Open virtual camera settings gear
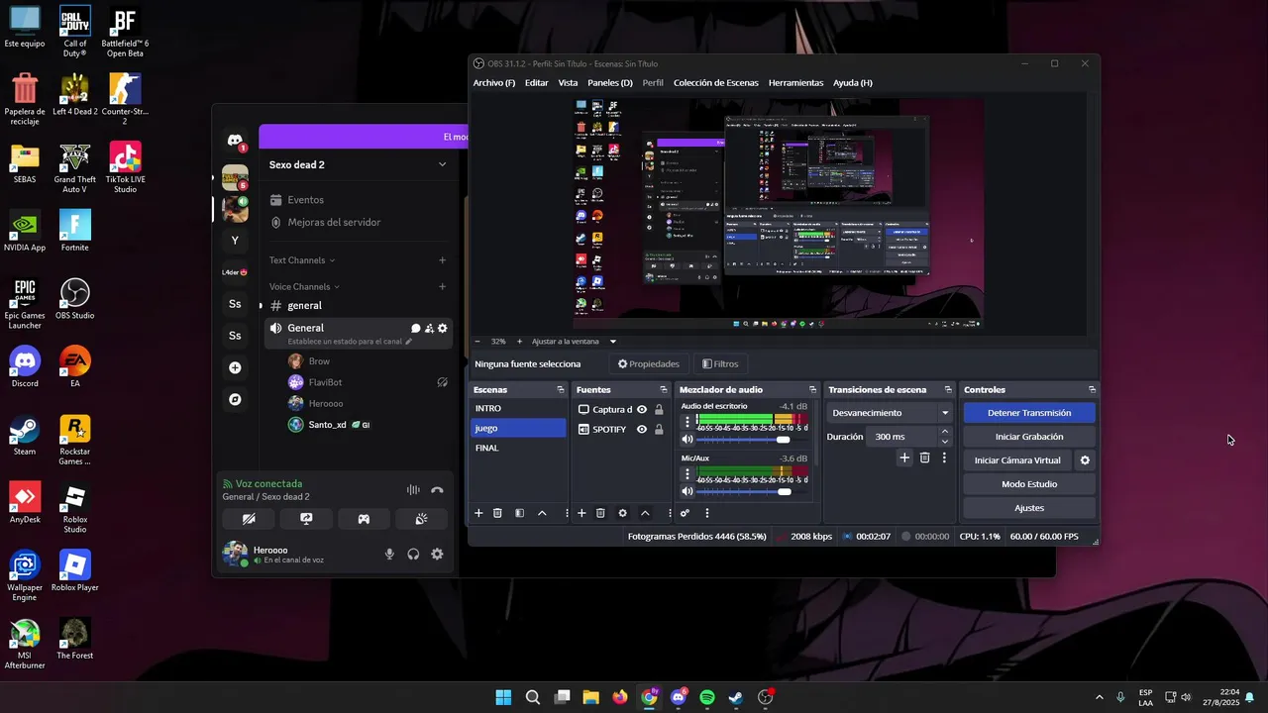The height and width of the screenshot is (713, 1268). tap(1085, 460)
